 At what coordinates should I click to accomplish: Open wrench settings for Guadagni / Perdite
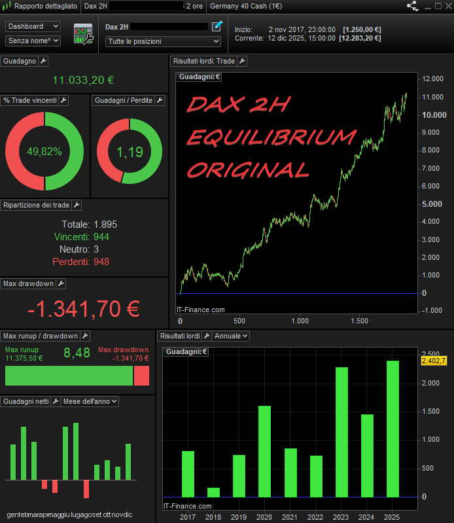tap(160, 100)
